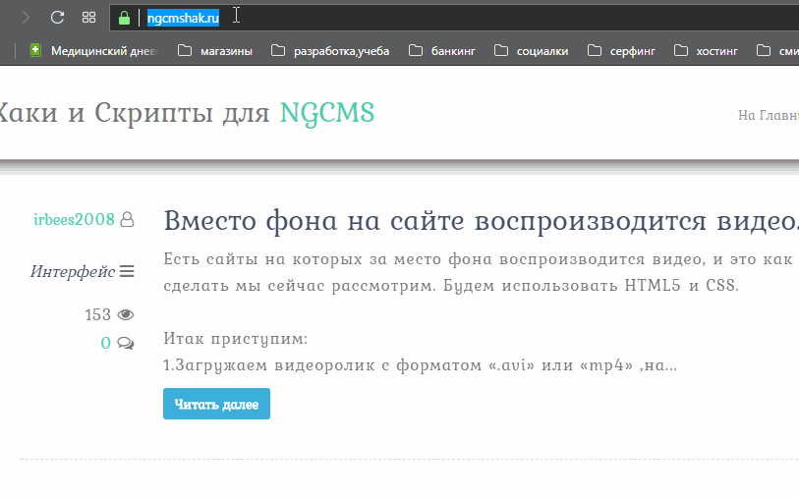Open the социалки bookmarks folder
The width and height of the screenshot is (799, 499).
pyautogui.click(x=532, y=51)
